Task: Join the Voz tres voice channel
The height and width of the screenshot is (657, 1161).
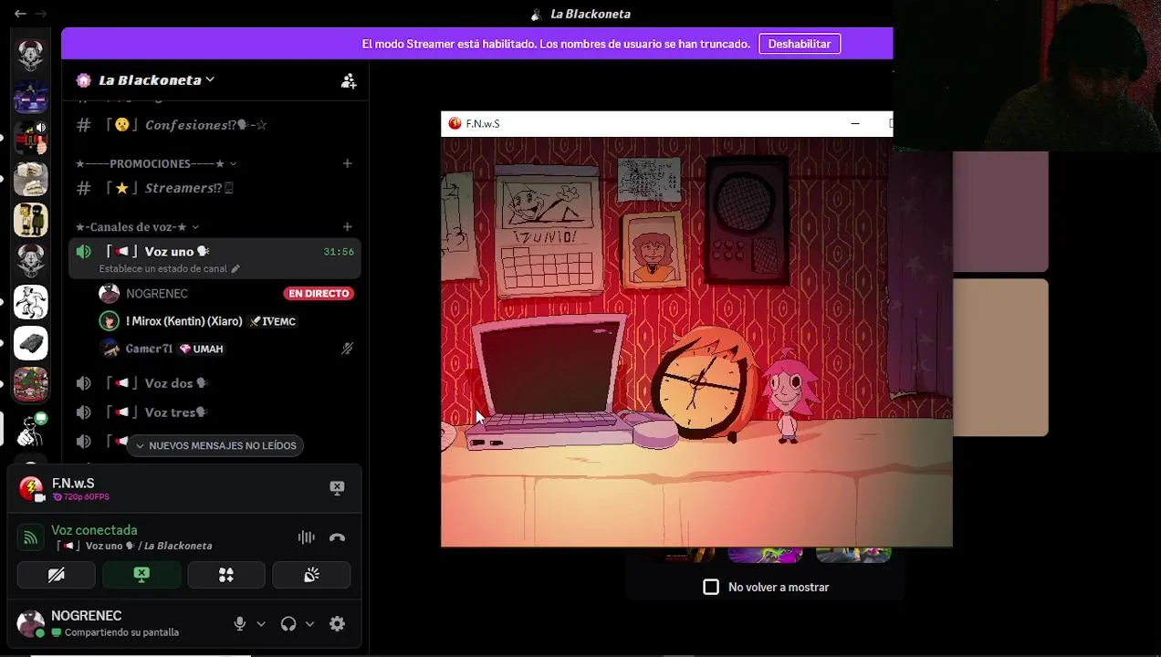Action: pos(215,412)
